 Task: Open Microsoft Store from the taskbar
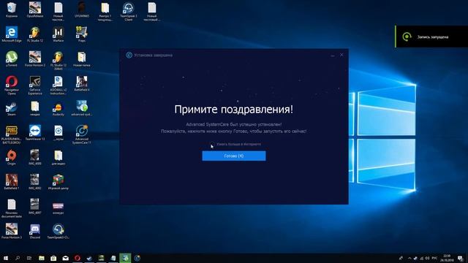53,258
